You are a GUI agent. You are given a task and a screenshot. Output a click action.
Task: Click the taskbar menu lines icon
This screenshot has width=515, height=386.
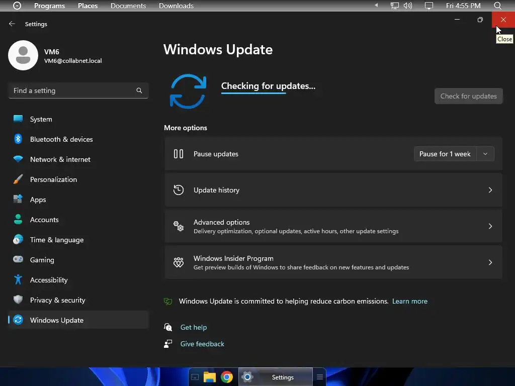coord(319,377)
